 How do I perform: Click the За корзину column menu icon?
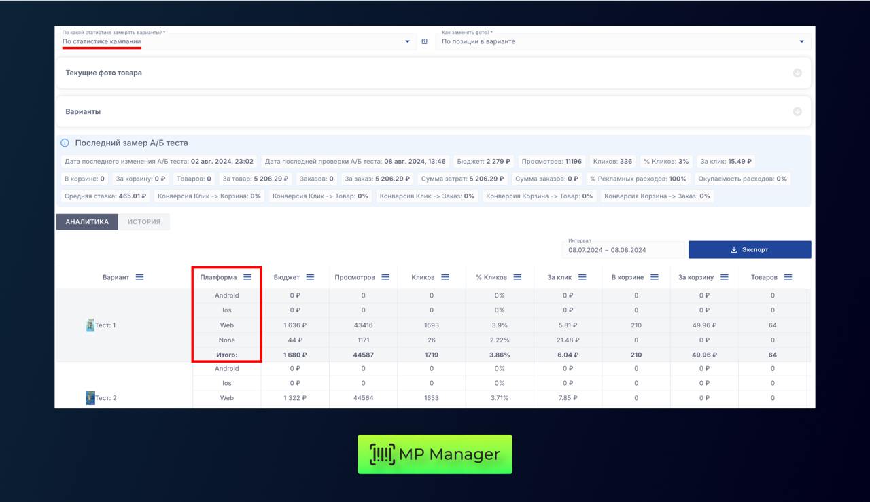pos(725,277)
